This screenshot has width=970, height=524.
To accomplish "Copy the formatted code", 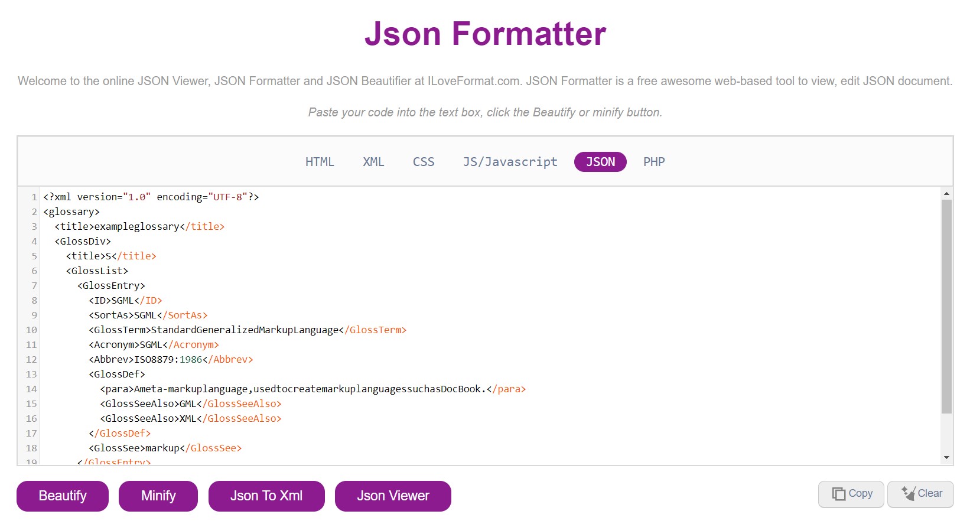I will [851, 493].
